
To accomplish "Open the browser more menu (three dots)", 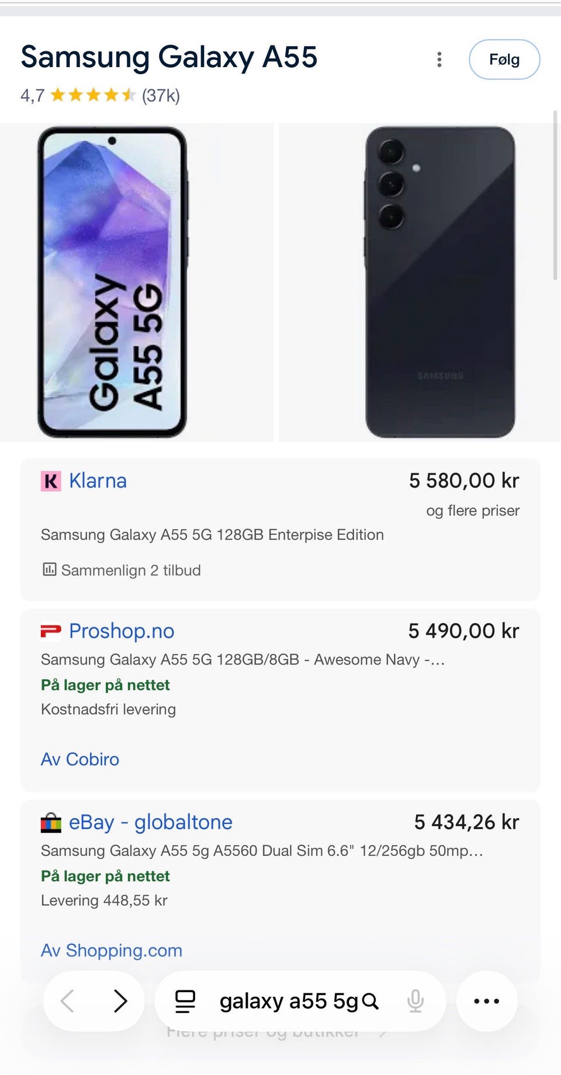I will (486, 1001).
